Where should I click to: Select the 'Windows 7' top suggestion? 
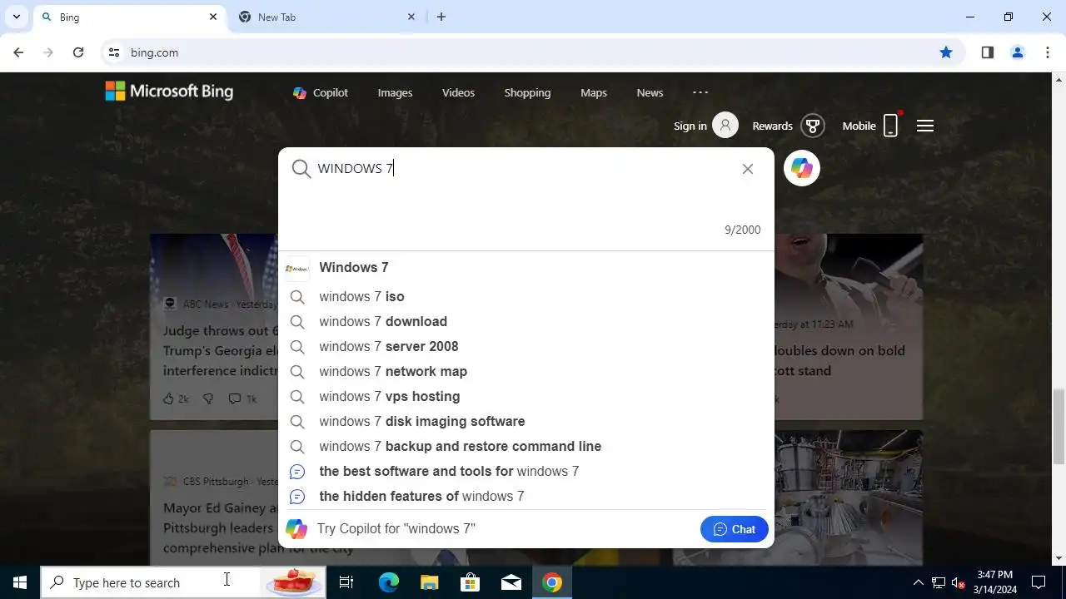526,268
